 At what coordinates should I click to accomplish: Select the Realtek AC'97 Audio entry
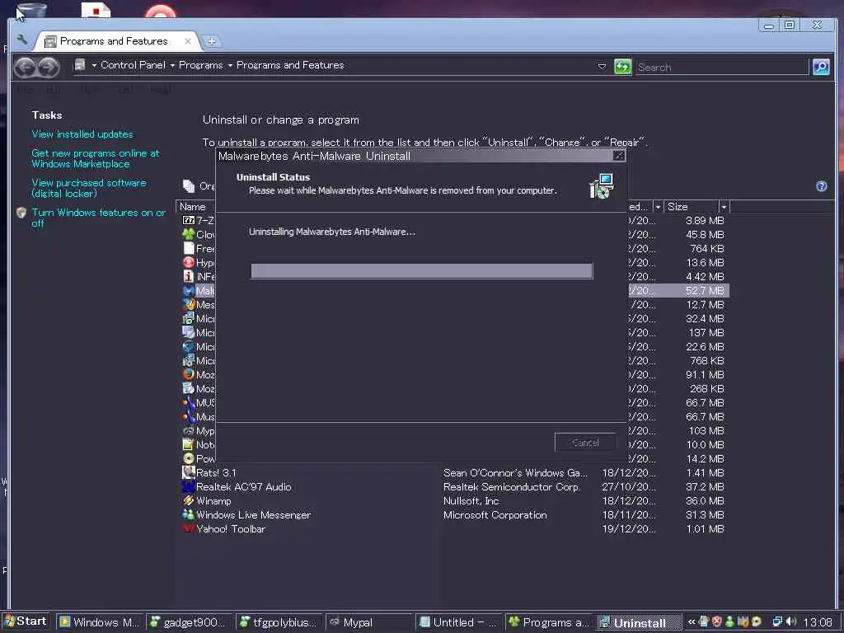point(243,486)
